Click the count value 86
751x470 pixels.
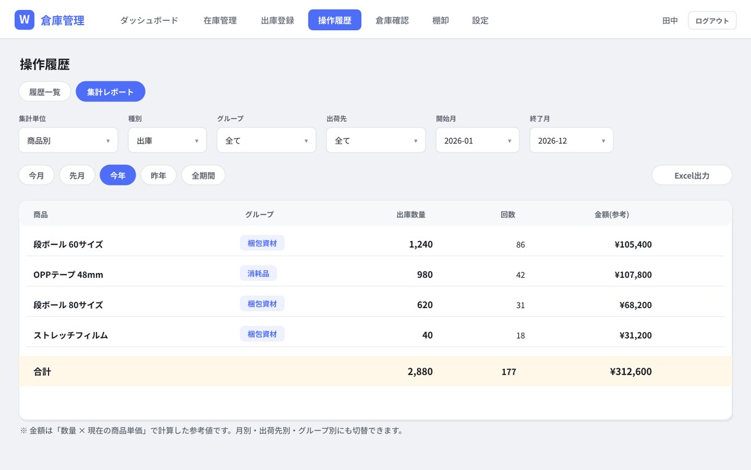click(x=521, y=245)
